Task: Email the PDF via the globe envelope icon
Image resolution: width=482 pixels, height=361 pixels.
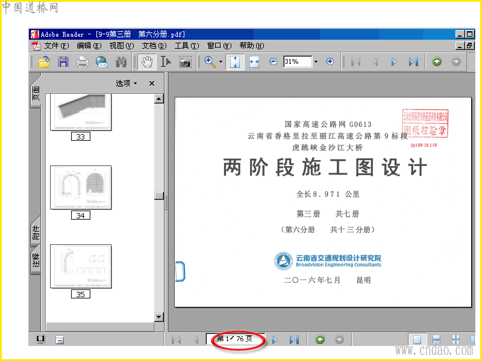Action: pos(102,62)
